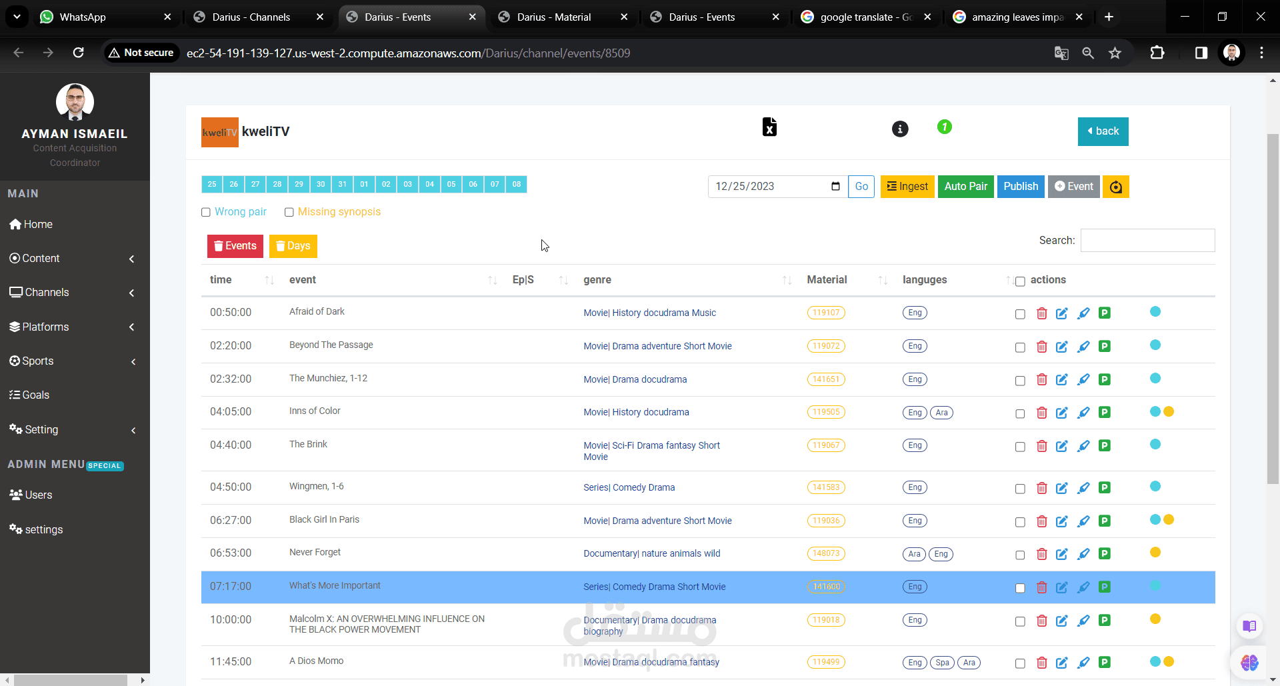The image size is (1280, 686).
Task: Sort the table by time column
Action: 241,280
